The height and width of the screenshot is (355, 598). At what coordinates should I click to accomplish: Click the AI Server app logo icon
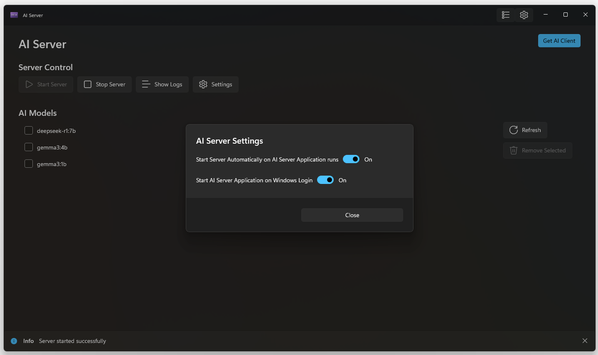point(14,15)
